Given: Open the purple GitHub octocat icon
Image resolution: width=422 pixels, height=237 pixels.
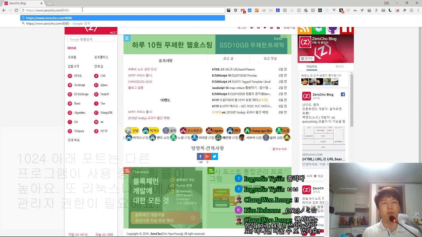Looking at the screenshot, I should (333, 30).
